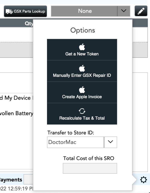Click the Total Cost of this SRO field

pos(90,168)
